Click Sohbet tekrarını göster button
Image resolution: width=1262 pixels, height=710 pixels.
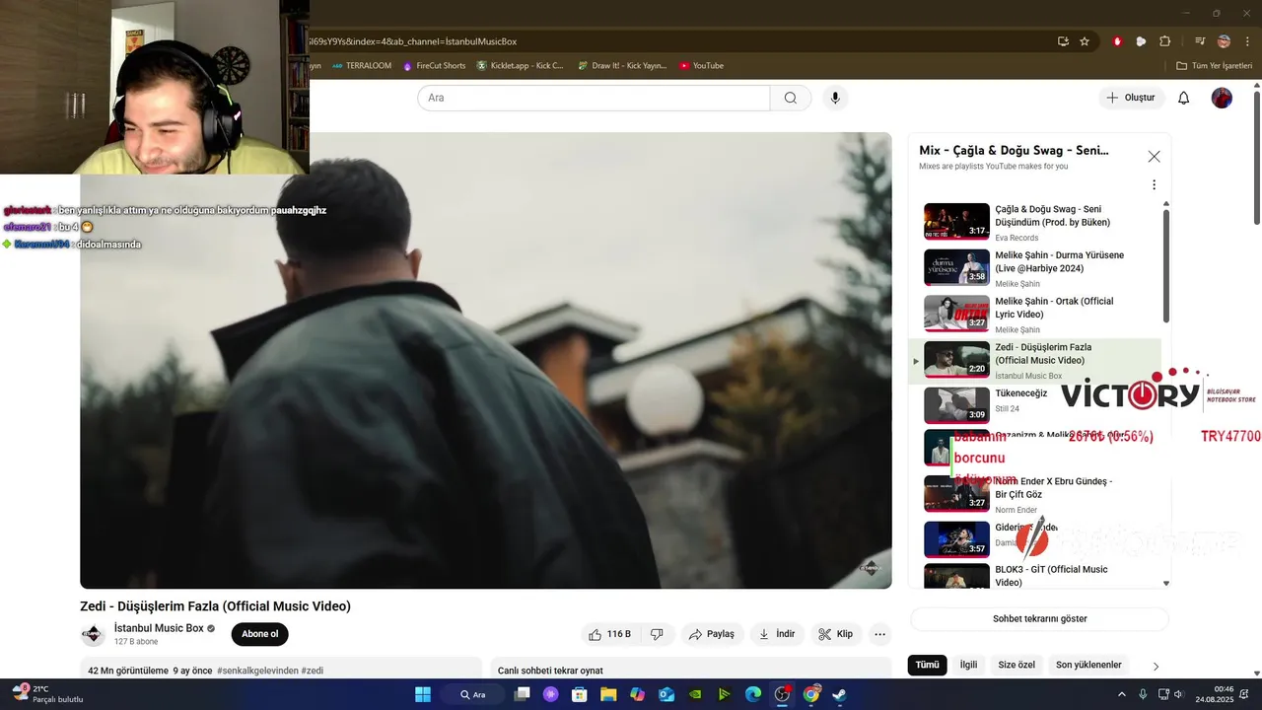1039,619
